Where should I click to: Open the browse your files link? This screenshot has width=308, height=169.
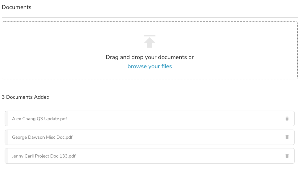pyautogui.click(x=150, y=66)
